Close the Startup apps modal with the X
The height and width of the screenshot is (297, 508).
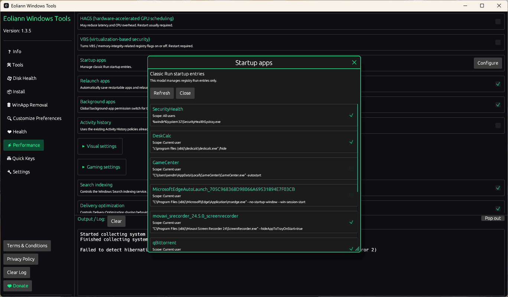click(354, 63)
